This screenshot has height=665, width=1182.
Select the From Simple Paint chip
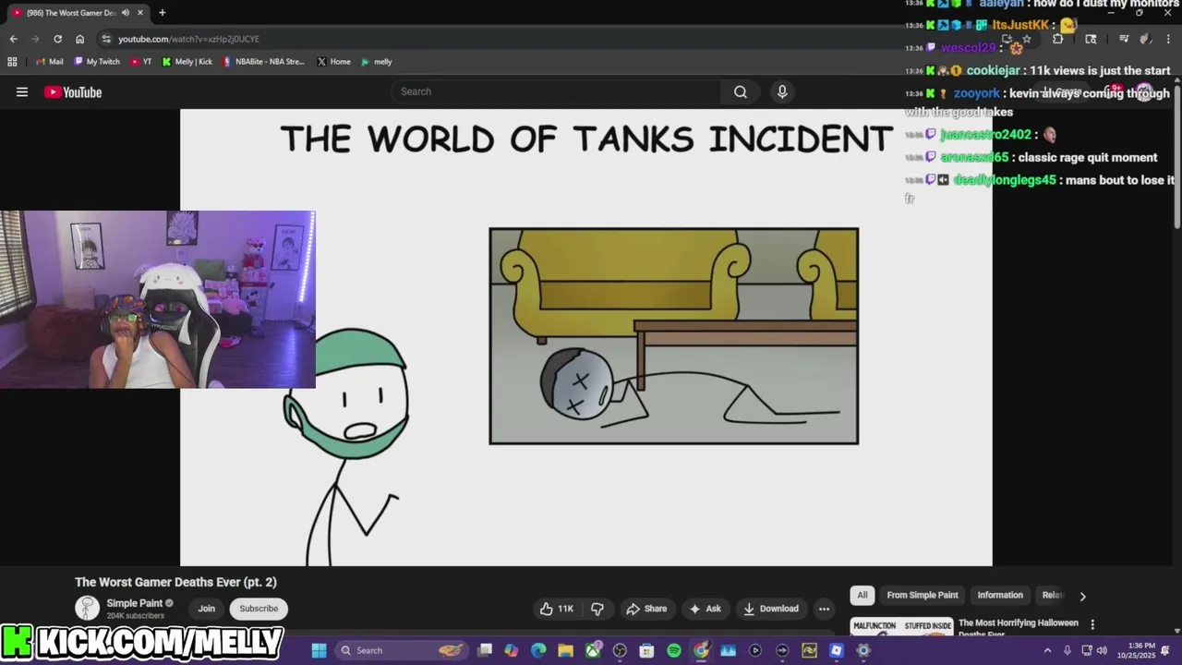point(923,596)
